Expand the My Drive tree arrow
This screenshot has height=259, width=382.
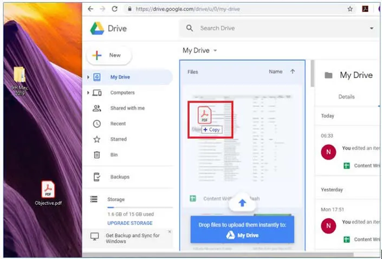click(x=88, y=77)
